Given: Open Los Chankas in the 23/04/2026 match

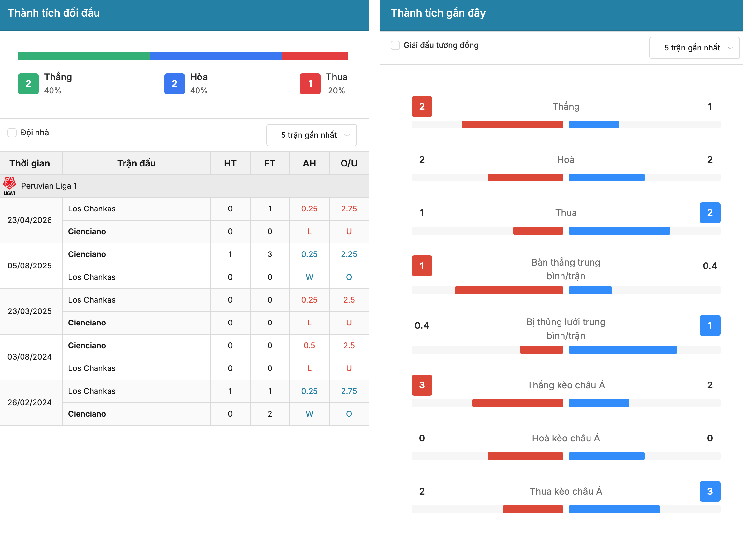Looking at the screenshot, I should pos(92,209).
